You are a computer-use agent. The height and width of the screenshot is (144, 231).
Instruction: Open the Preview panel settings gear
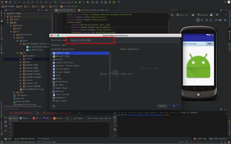click(221, 10)
